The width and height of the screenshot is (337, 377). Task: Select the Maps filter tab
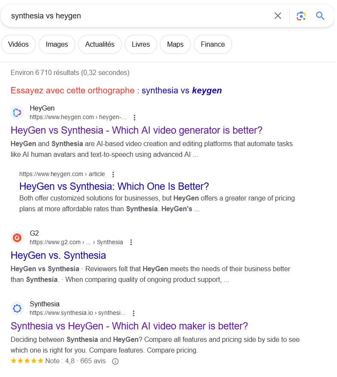(x=175, y=45)
